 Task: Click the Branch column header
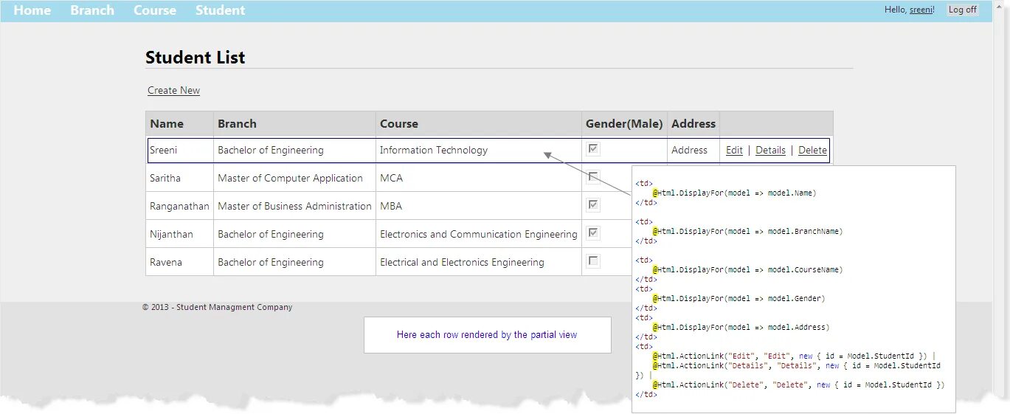click(237, 124)
